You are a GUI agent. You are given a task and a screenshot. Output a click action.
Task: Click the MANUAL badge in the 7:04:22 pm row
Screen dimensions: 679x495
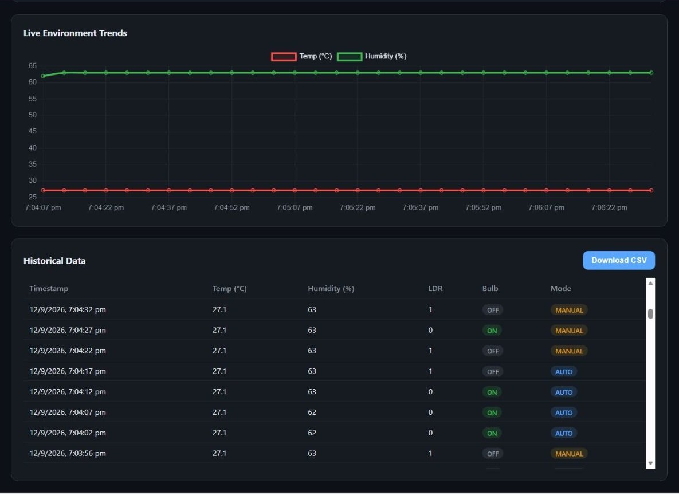569,352
